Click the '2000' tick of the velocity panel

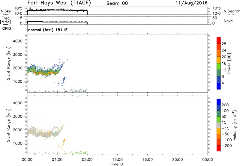pos(17,130)
